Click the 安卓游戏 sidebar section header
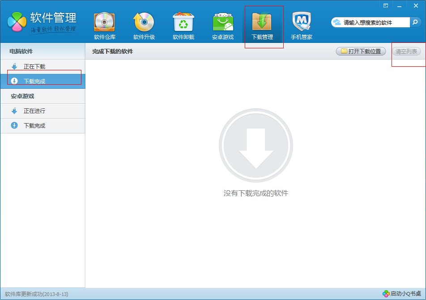 (22, 96)
